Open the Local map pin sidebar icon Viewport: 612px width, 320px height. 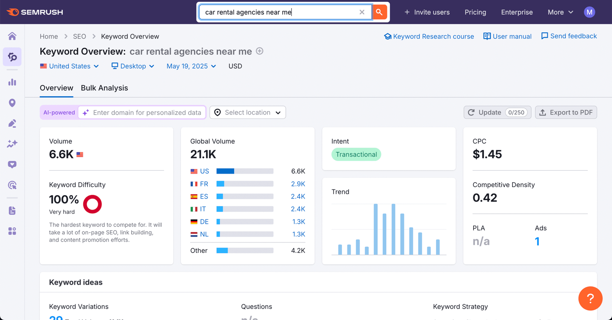coord(12,103)
